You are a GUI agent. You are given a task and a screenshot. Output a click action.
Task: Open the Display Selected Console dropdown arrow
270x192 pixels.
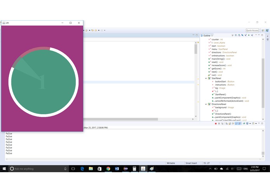tap(250, 124)
